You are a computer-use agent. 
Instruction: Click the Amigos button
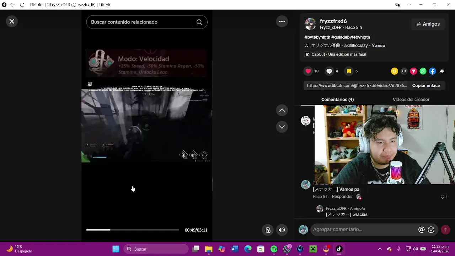point(428,24)
